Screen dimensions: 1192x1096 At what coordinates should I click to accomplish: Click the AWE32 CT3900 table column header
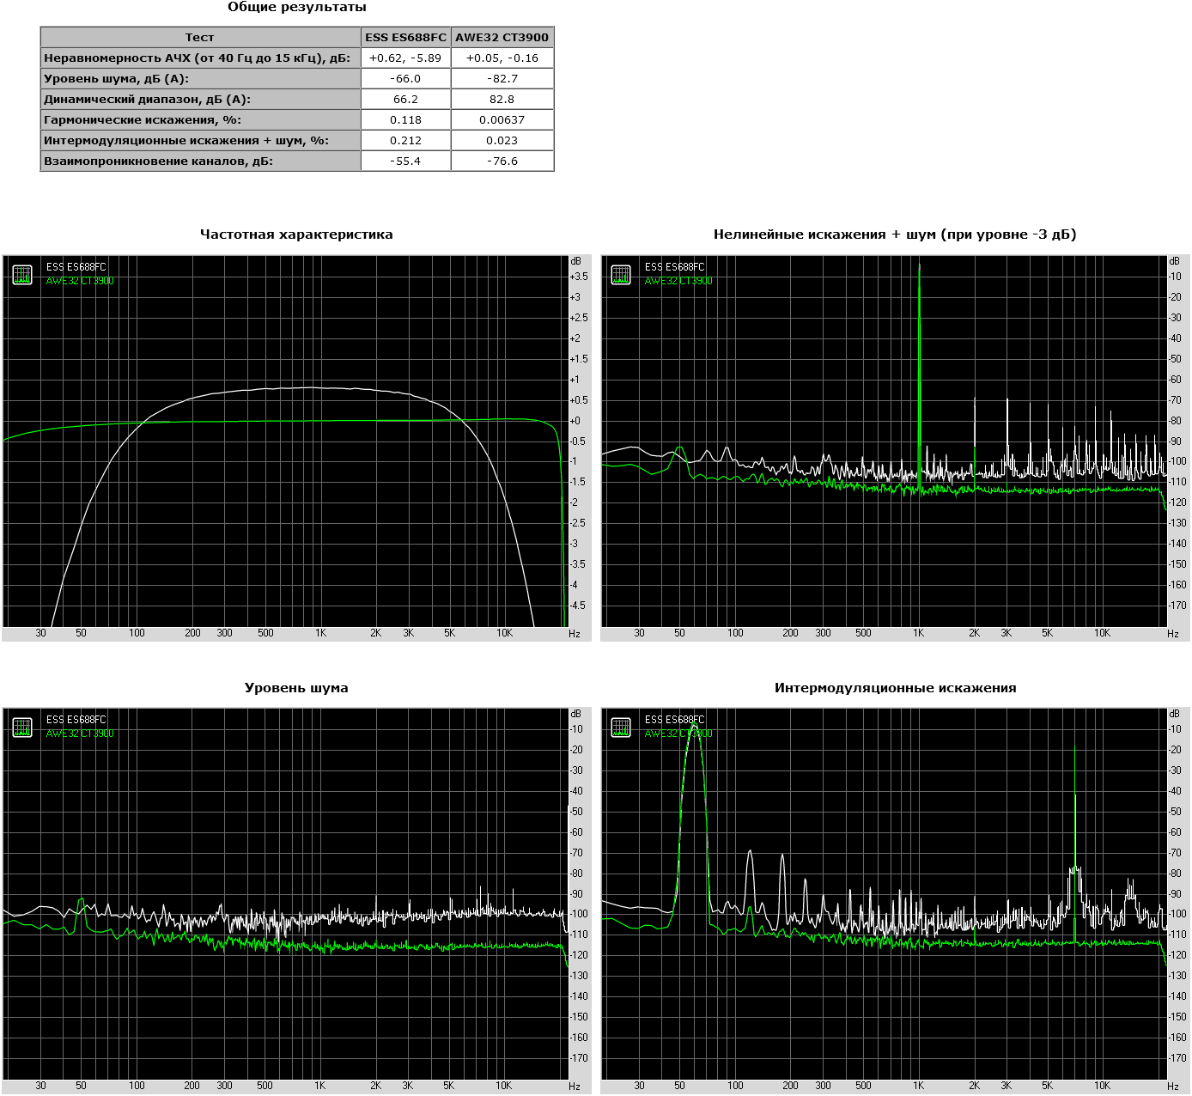502,37
